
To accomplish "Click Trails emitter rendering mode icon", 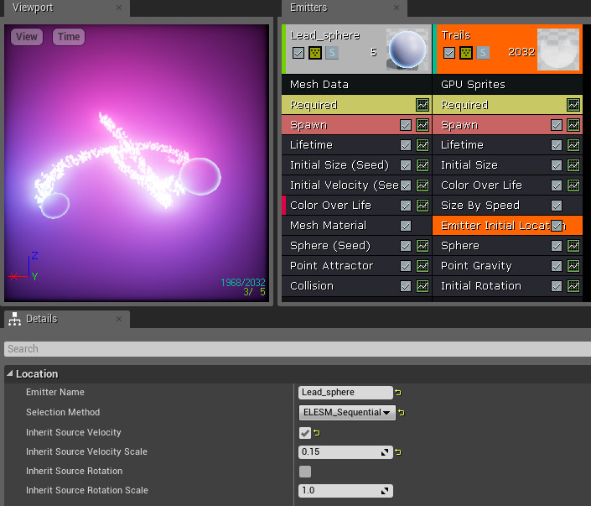I will pyautogui.click(x=466, y=53).
